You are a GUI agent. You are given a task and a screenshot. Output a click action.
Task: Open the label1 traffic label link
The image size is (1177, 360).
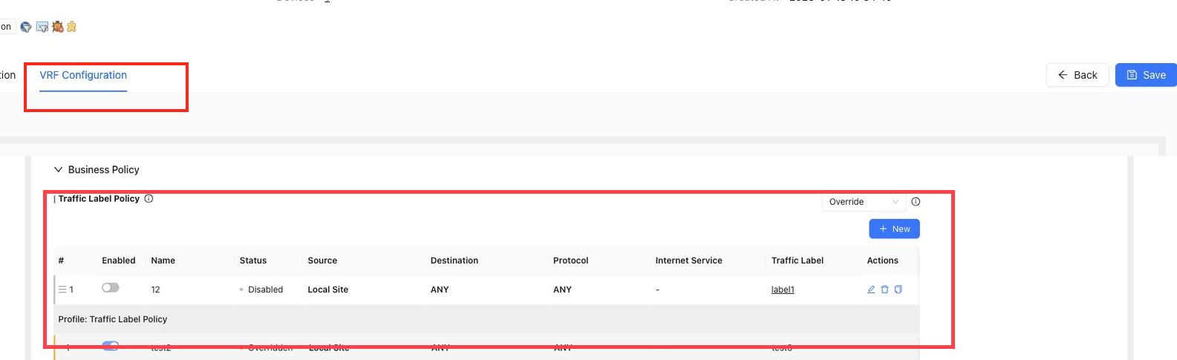tap(783, 289)
